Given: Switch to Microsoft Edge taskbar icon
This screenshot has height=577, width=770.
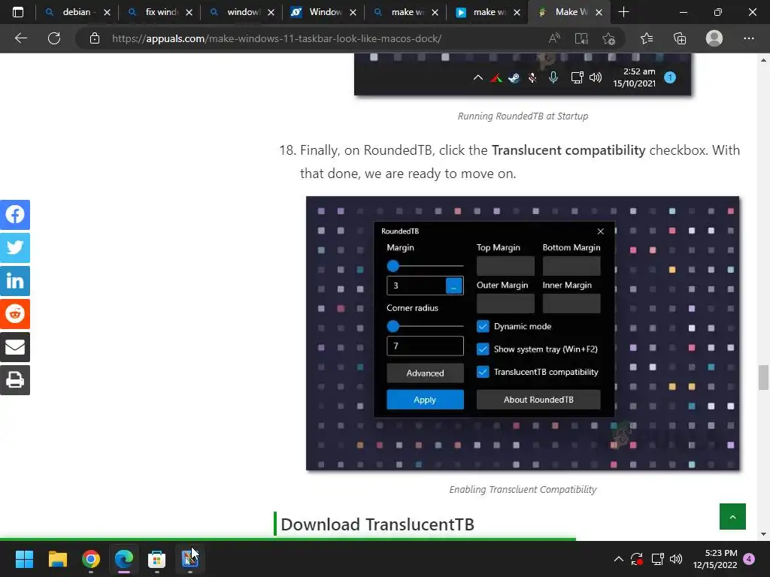Looking at the screenshot, I should (124, 559).
